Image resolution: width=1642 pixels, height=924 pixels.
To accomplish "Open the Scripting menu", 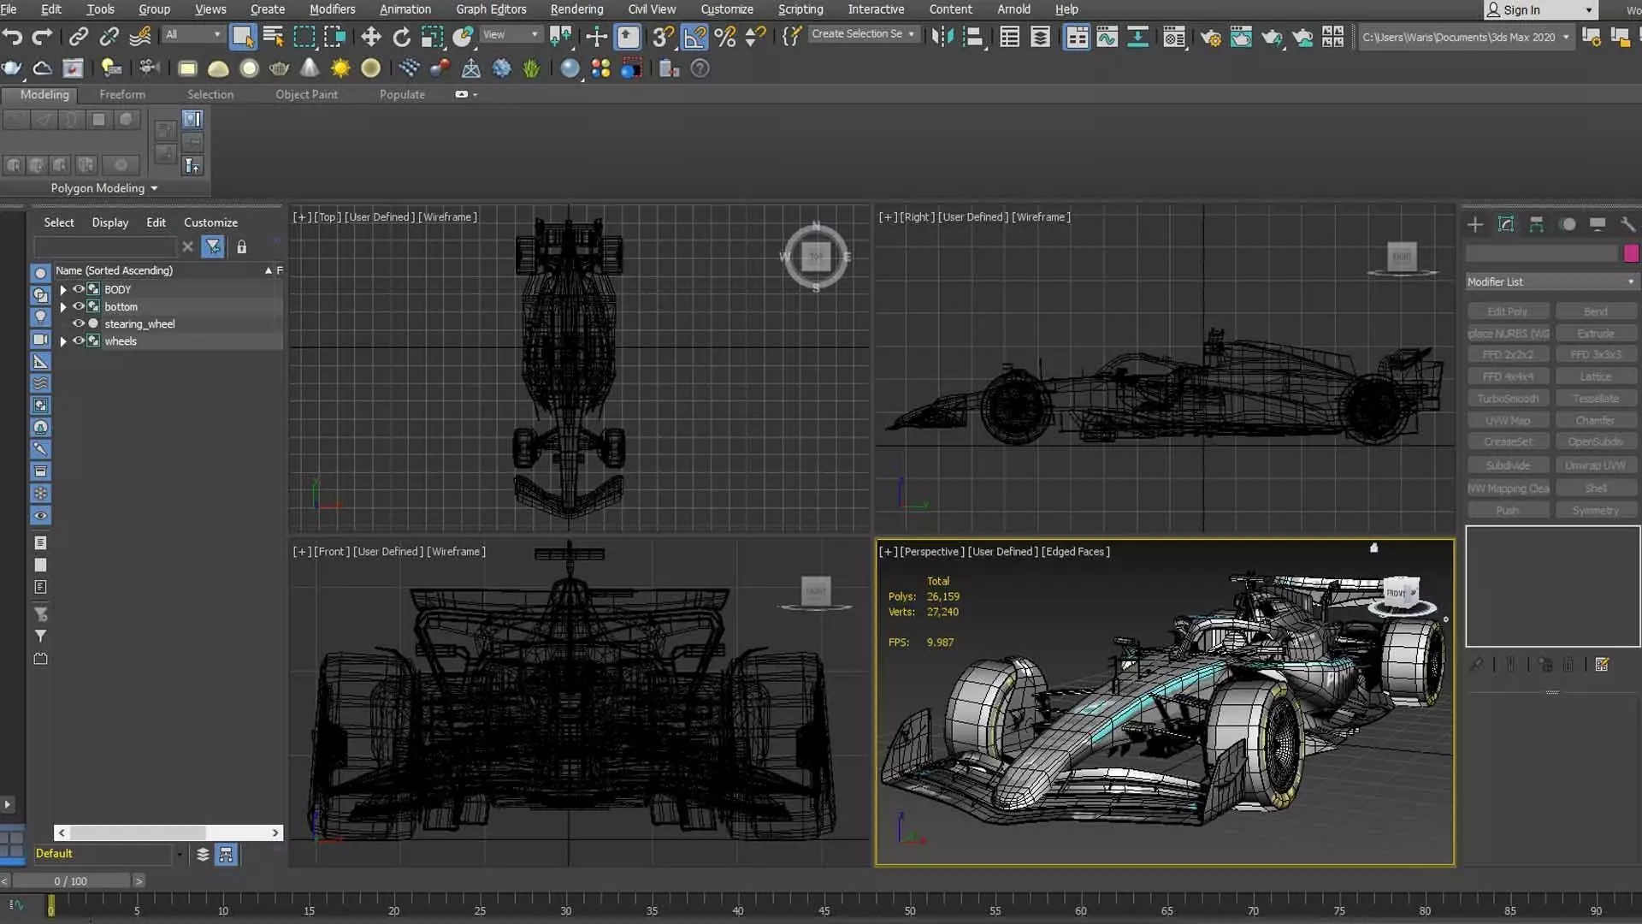I will click(x=800, y=9).
